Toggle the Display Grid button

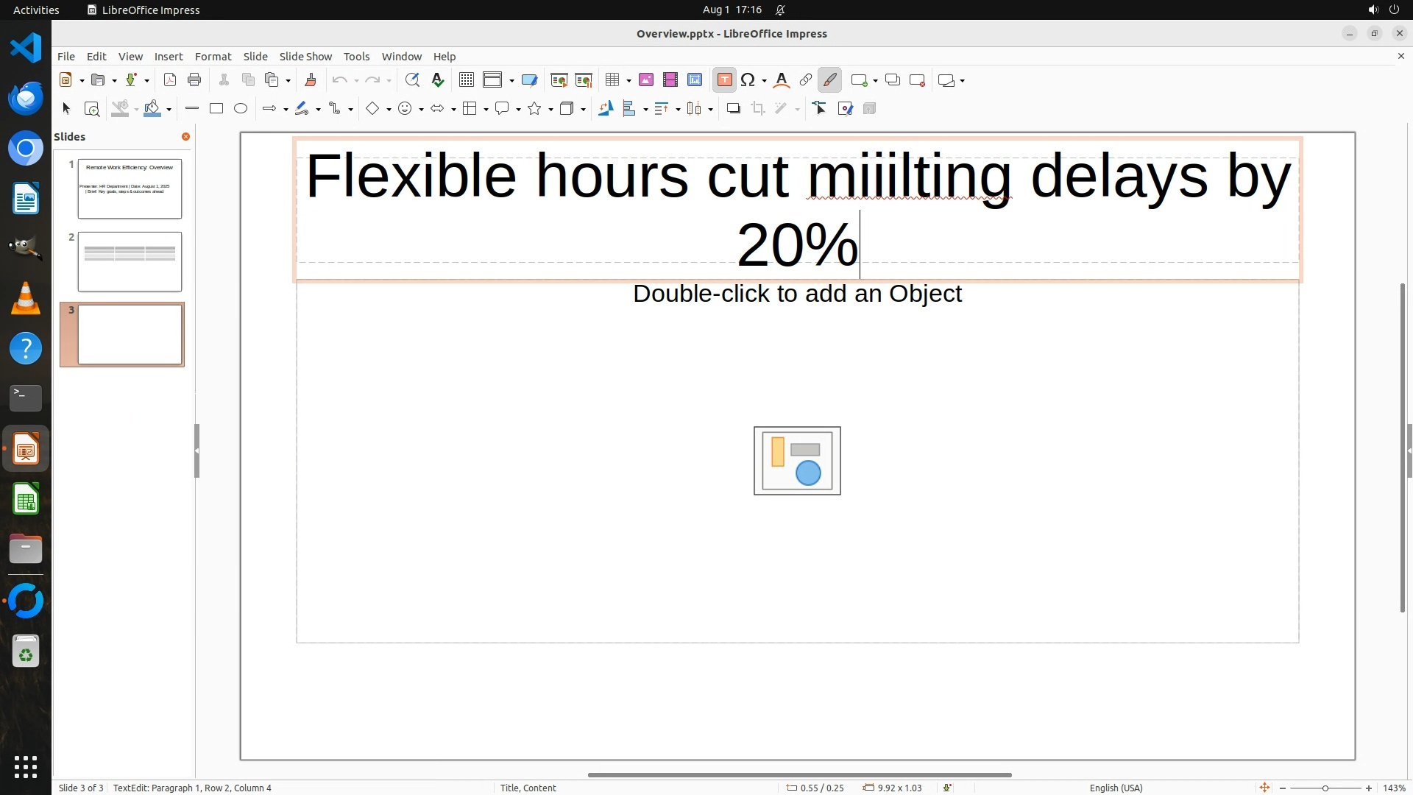(467, 80)
